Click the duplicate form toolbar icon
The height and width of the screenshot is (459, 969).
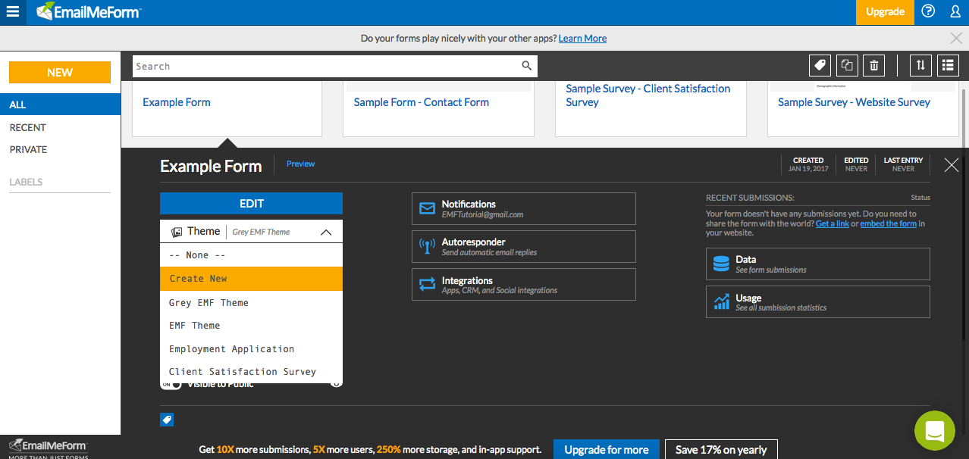click(x=847, y=66)
